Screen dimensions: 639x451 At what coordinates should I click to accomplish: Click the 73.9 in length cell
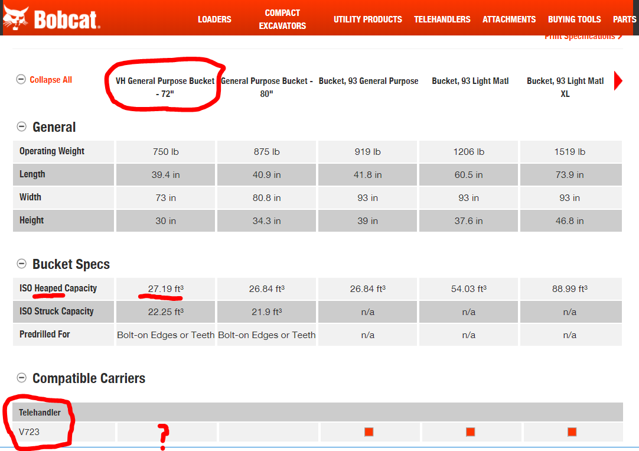click(571, 174)
